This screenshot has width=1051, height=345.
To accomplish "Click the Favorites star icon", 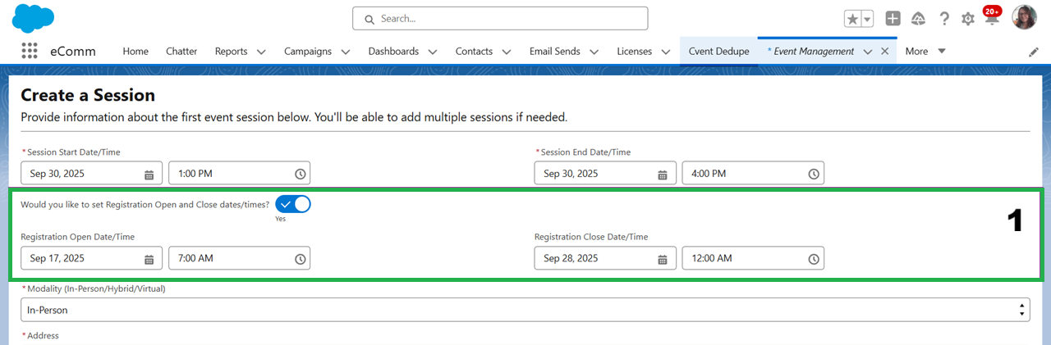I will pos(852,19).
